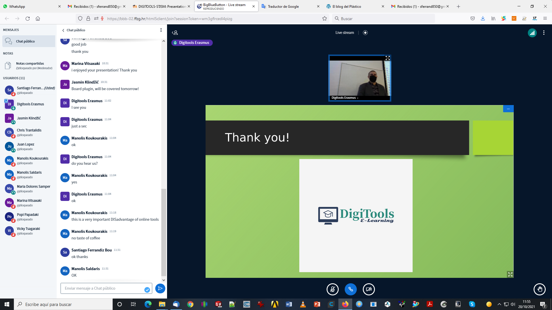Image resolution: width=552 pixels, height=310 pixels.
Task: Close Chat público with back chevron
Action: coord(63,30)
